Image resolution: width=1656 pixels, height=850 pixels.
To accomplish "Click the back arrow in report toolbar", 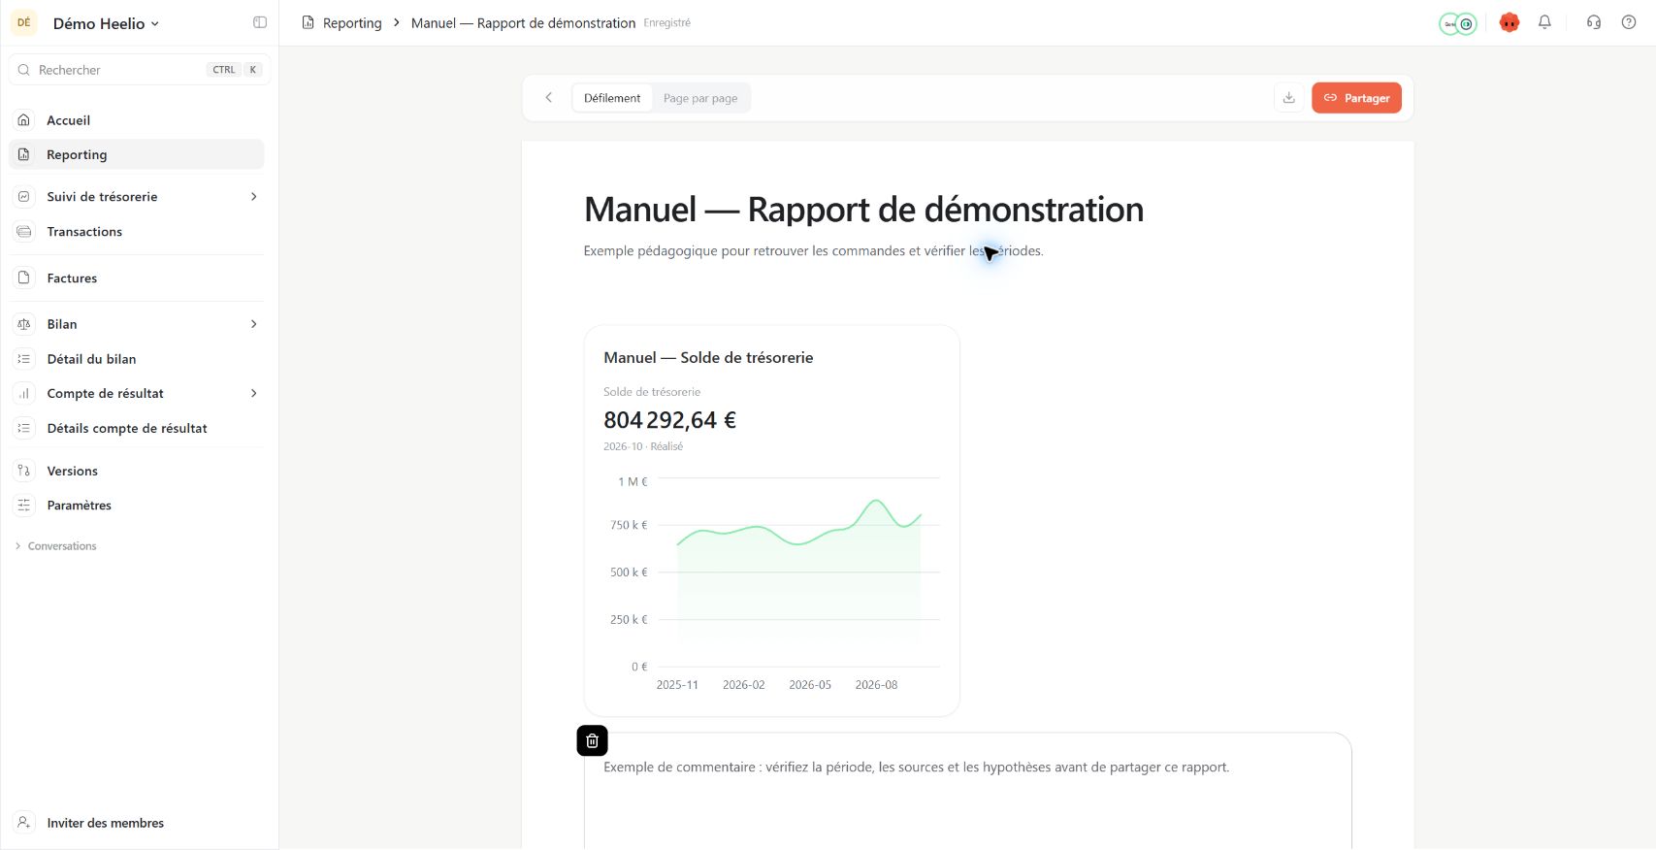I will (549, 98).
